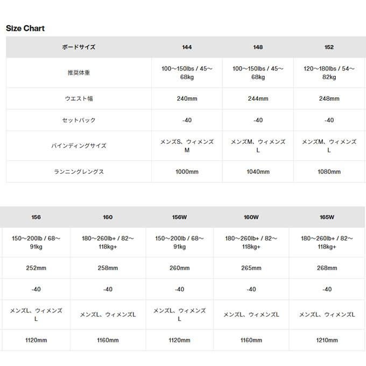The height and width of the screenshot is (366, 366).
Task: Select the ボードサイズ header cell
Action: pos(78,47)
